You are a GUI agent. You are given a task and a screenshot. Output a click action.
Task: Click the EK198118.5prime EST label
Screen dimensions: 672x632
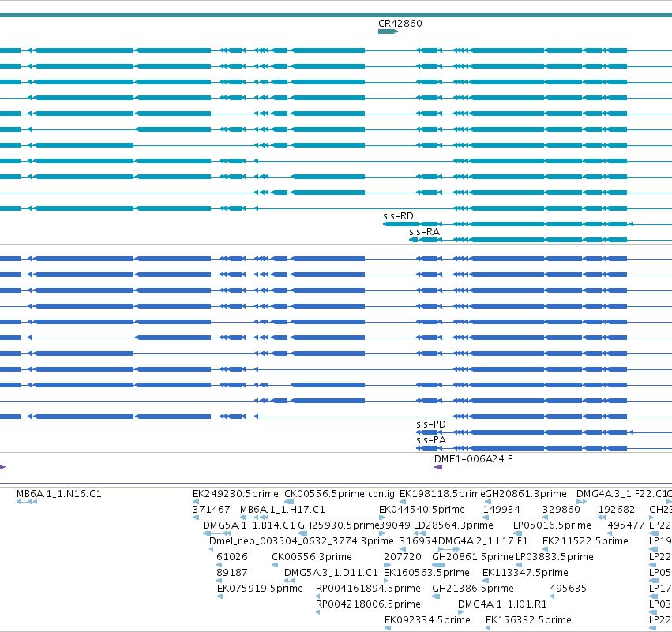pos(442,494)
